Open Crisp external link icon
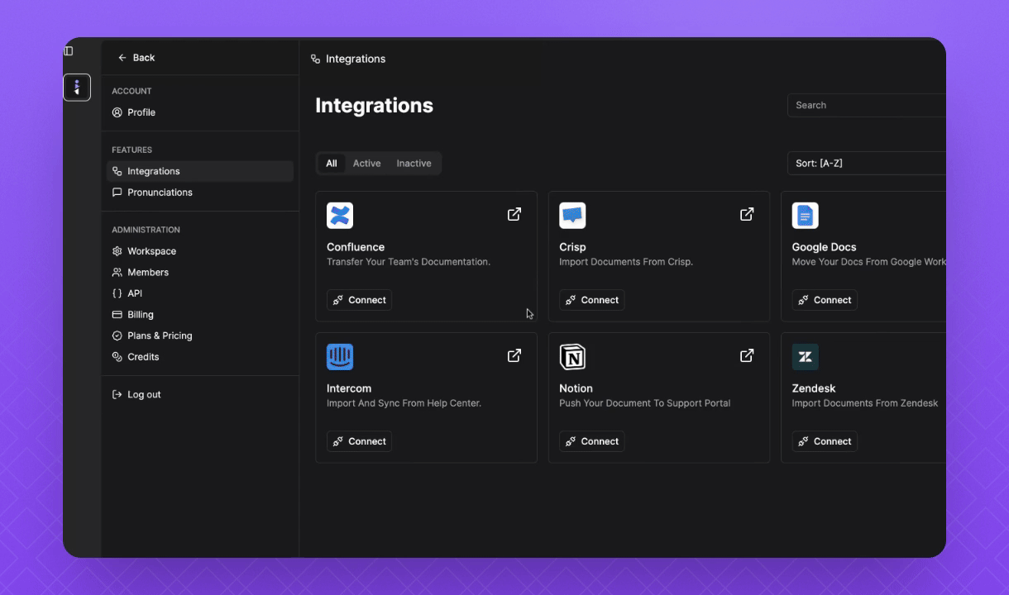 click(747, 214)
